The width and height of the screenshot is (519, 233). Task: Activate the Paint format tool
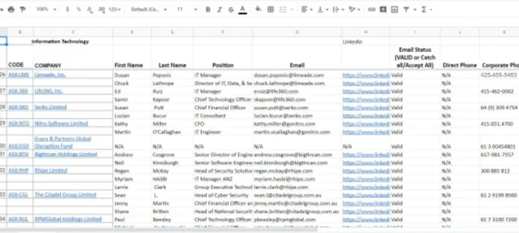[x=23, y=10]
